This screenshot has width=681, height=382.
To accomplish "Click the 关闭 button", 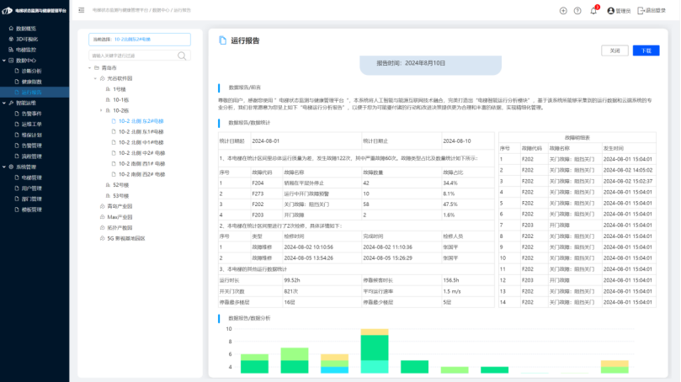I will click(614, 50).
